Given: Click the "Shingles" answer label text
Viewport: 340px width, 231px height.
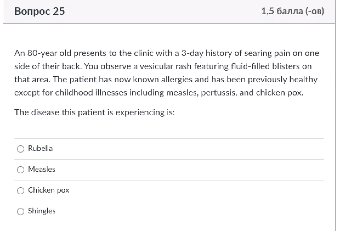Looking at the screenshot, I should (x=42, y=211).
